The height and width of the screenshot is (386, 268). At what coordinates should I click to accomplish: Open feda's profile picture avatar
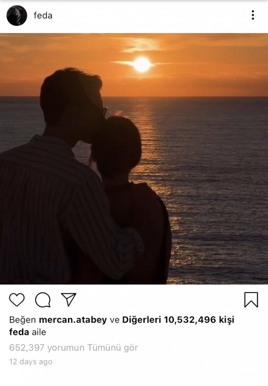(x=17, y=16)
